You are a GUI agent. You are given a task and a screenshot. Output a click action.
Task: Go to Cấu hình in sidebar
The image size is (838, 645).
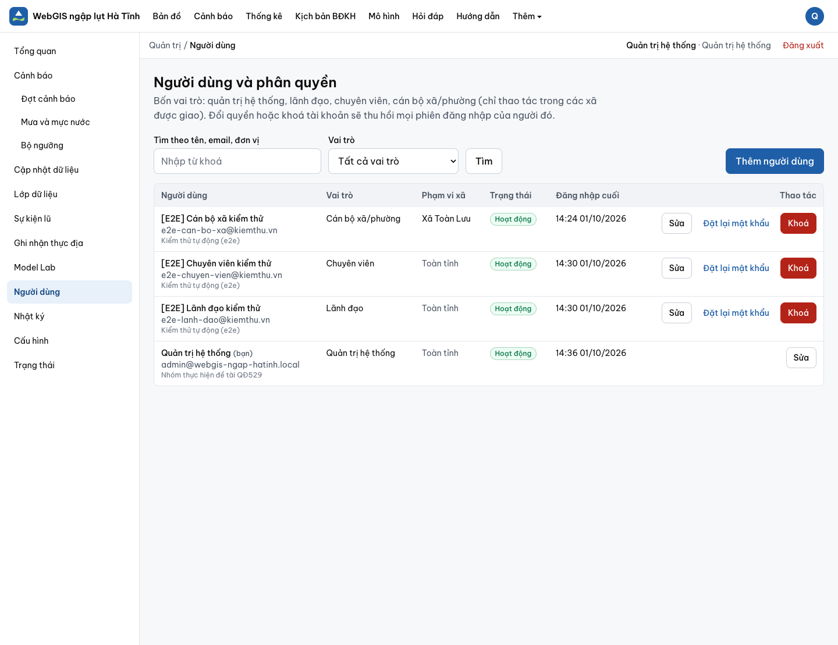[x=70, y=341]
